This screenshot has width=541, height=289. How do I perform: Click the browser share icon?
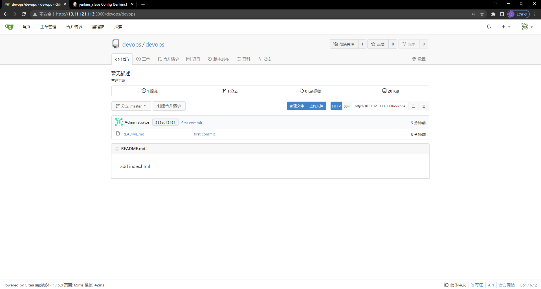(473, 14)
